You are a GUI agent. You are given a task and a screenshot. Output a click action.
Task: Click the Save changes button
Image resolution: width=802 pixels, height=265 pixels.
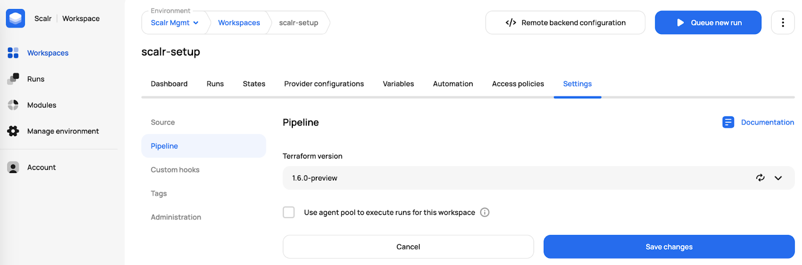point(669,246)
